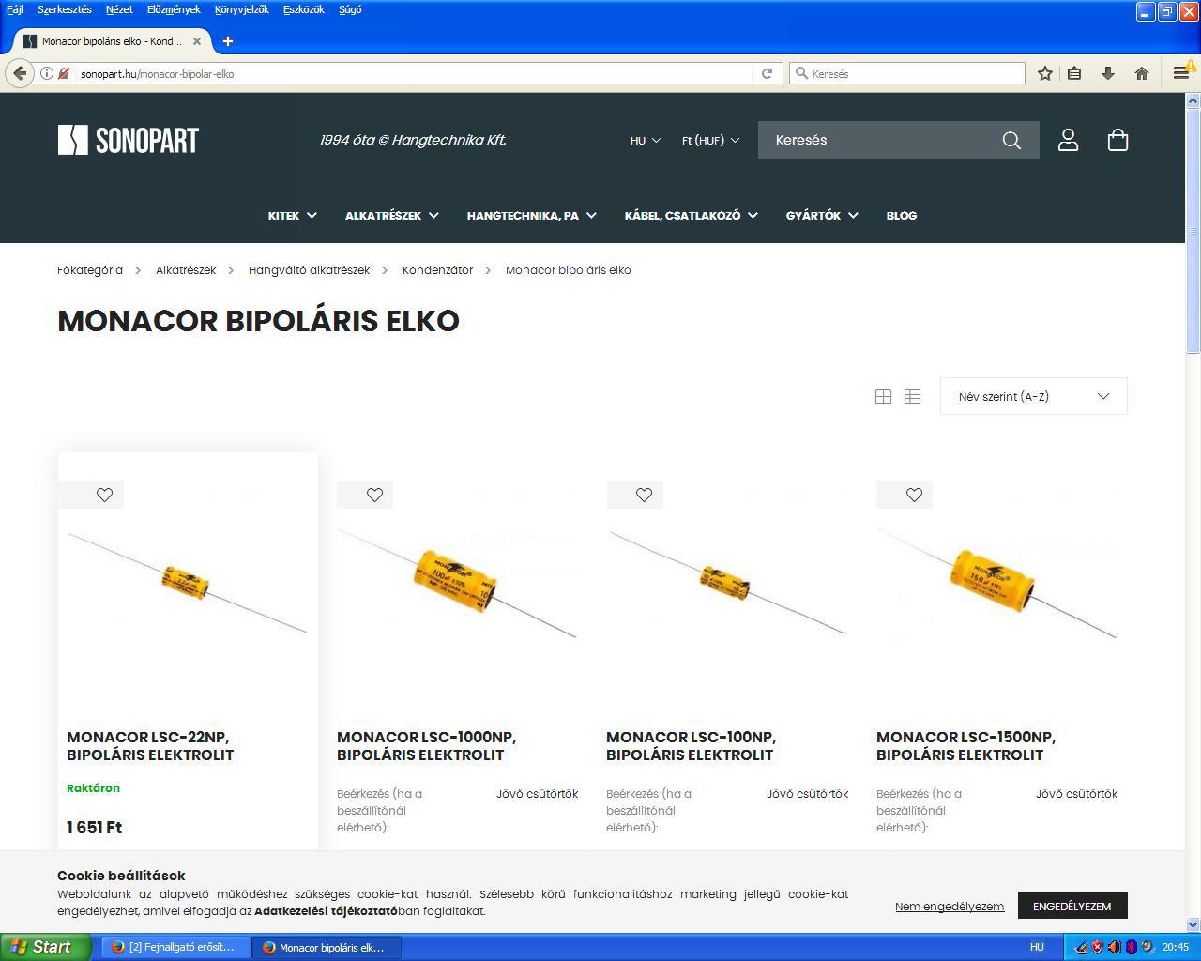Open the MONACOR LSC-1000NP product title
Viewport: 1201px width, 961px height.
point(427,746)
